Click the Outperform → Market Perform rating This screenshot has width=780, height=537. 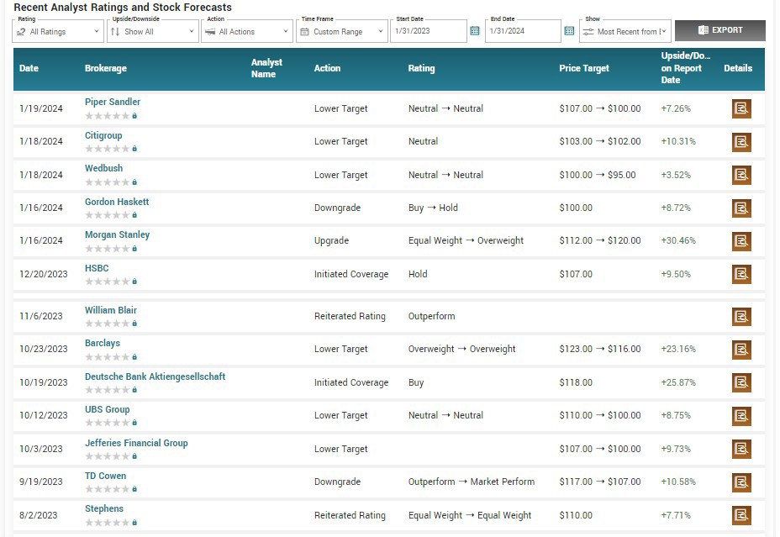pos(472,482)
